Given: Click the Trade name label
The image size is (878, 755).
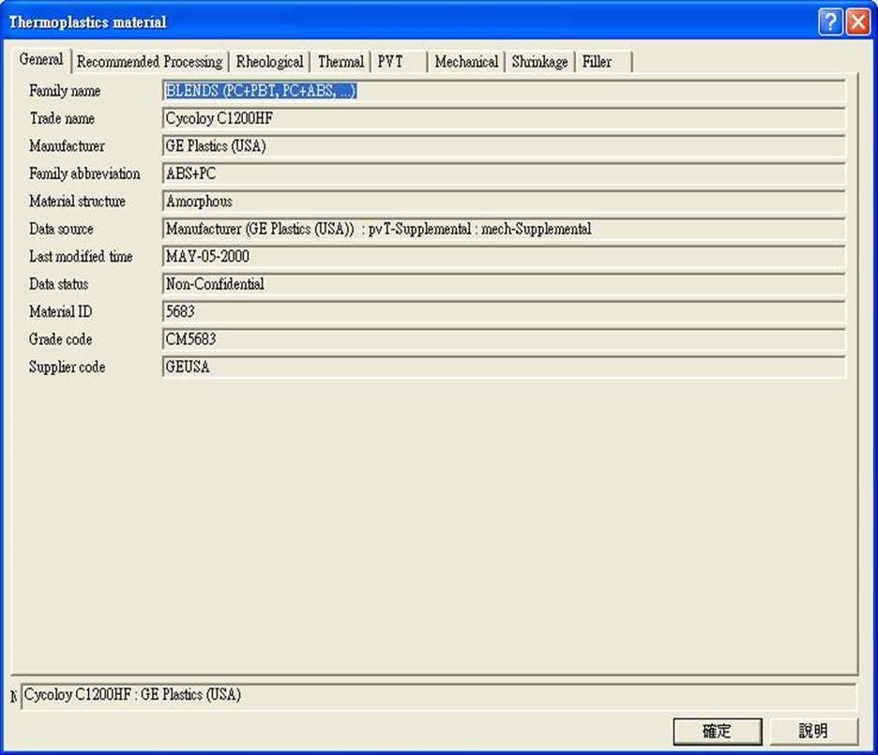Looking at the screenshot, I should coord(62,119).
